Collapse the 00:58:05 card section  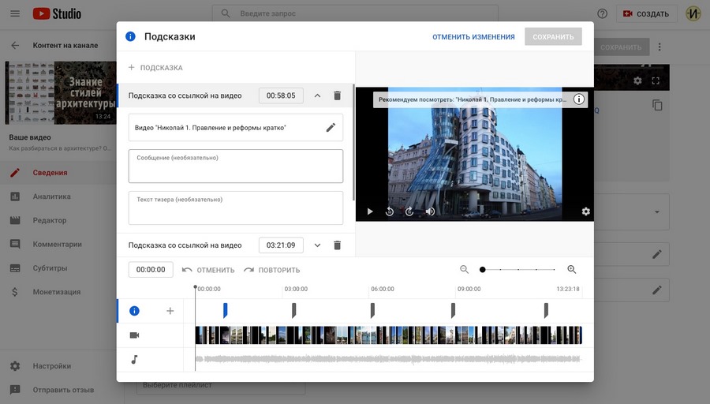pos(317,95)
